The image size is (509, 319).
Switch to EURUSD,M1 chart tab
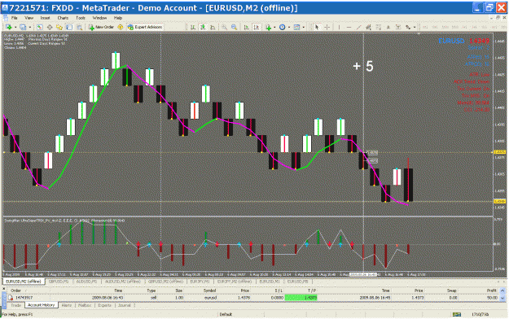click(270, 282)
